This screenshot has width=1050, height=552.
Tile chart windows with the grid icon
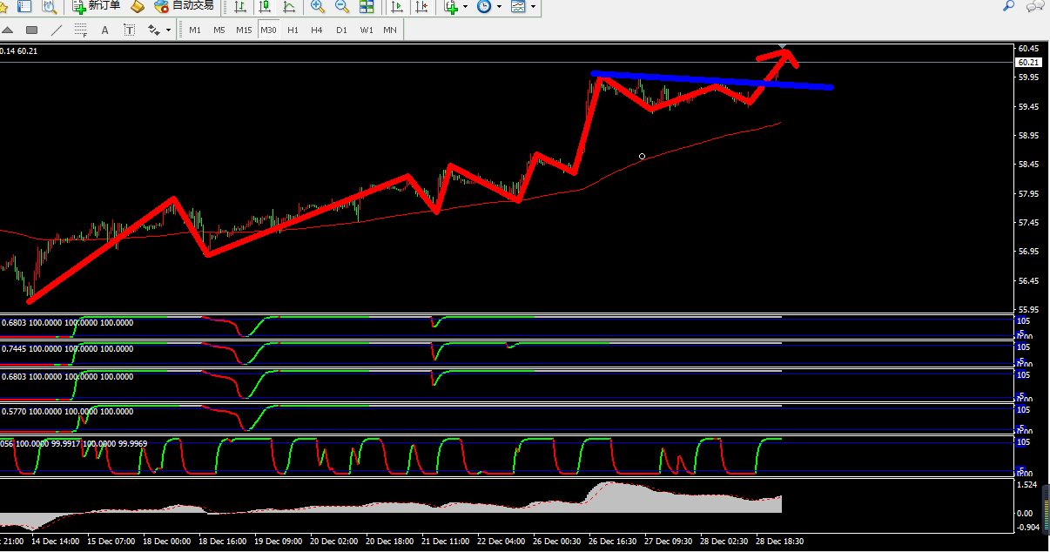(367, 7)
